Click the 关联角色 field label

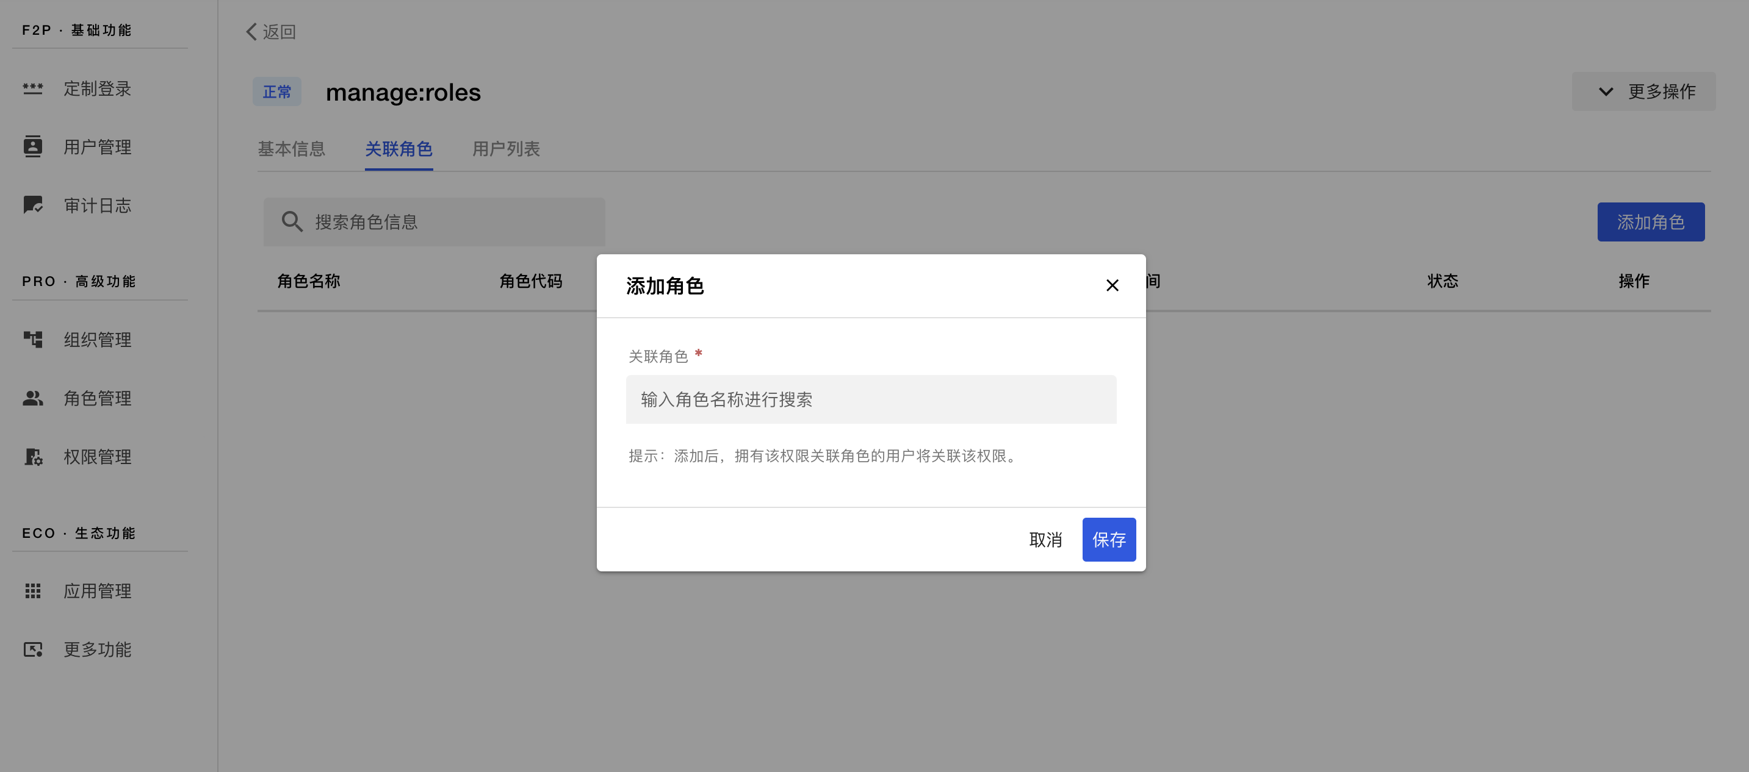click(658, 356)
